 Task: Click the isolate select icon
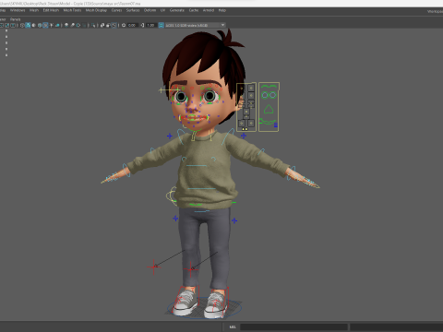[x=93, y=25]
